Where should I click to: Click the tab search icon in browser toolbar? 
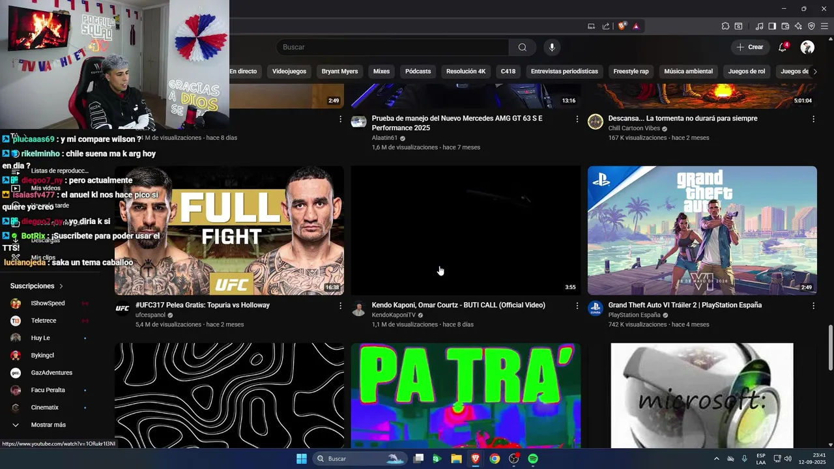click(x=738, y=26)
